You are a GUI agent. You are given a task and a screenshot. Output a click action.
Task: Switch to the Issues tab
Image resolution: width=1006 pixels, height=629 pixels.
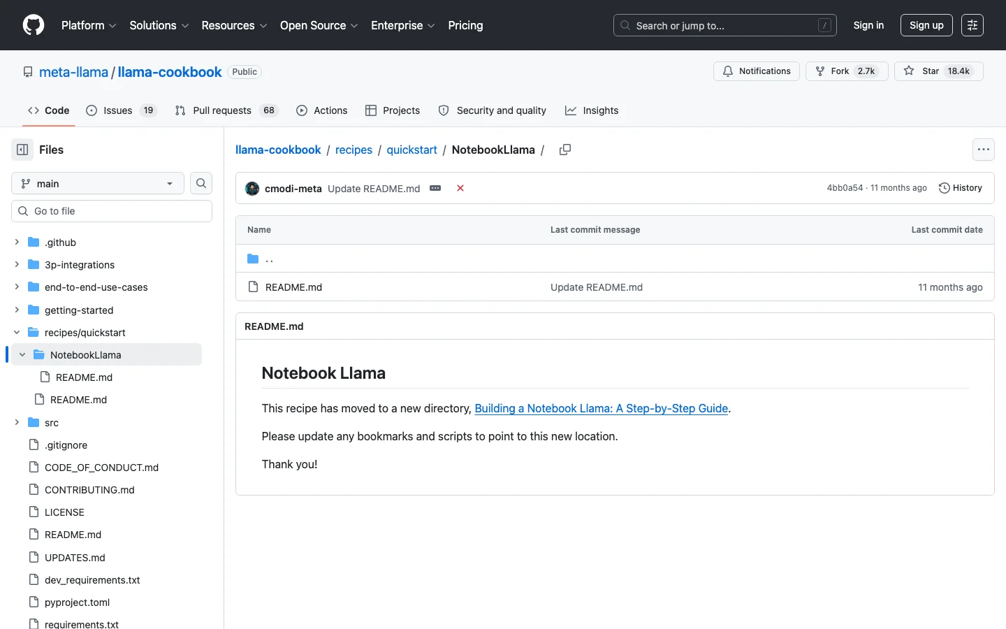click(122, 110)
